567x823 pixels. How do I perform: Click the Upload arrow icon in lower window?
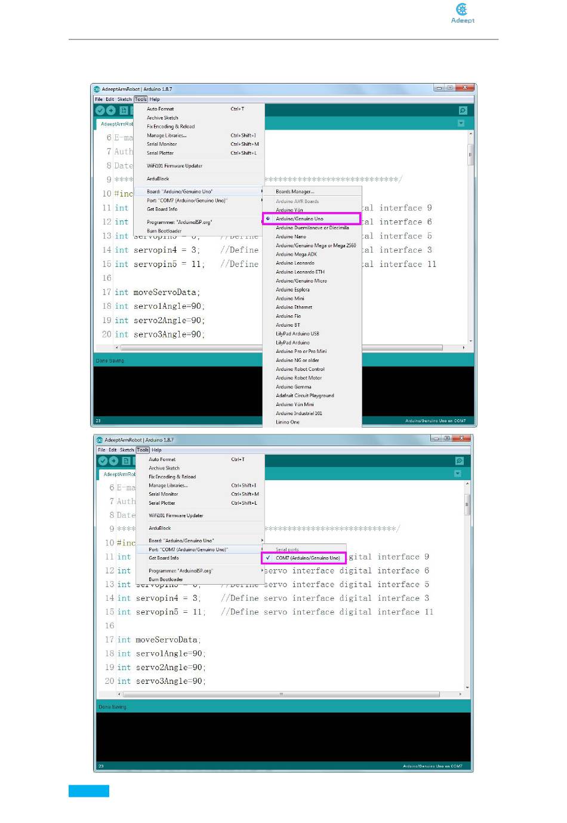click(x=113, y=460)
